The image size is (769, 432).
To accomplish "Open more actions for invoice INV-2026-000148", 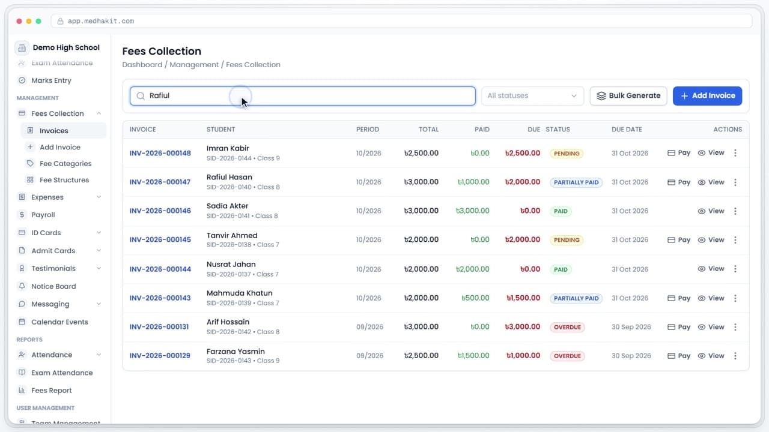I will 735,153.
